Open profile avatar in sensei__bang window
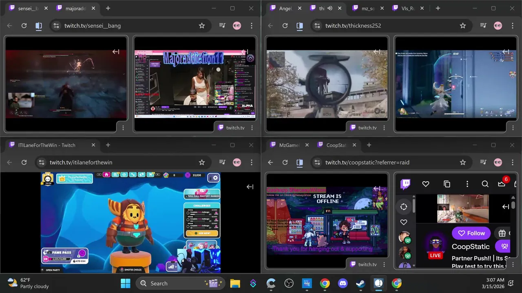The image size is (522, 293). [x=237, y=26]
